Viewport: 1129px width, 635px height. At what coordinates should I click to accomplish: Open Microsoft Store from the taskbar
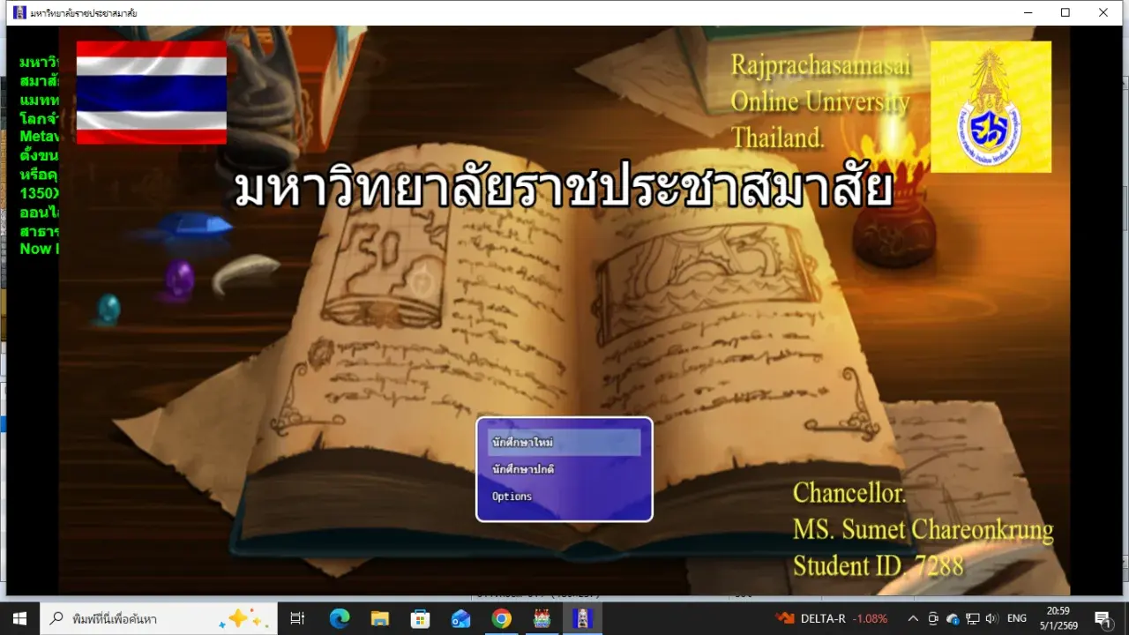tap(421, 618)
